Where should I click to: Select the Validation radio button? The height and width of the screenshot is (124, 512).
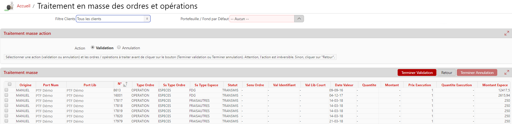93,47
